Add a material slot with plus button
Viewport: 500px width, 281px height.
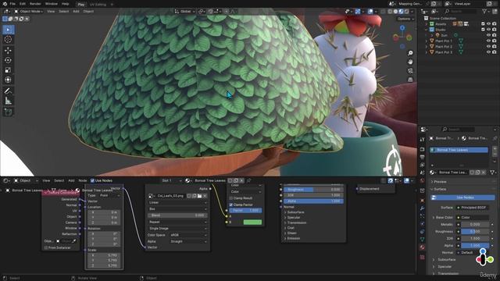(495, 149)
